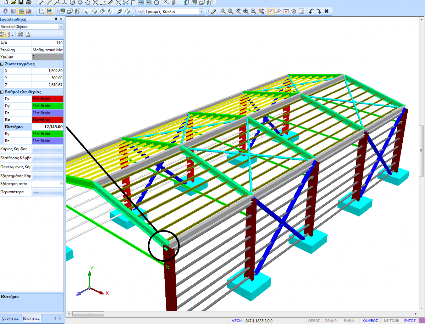Image resolution: width=425 pixels, height=324 pixels.
Task: Collapse the Βαθμοί ελευθερίας section
Action: [2, 92]
